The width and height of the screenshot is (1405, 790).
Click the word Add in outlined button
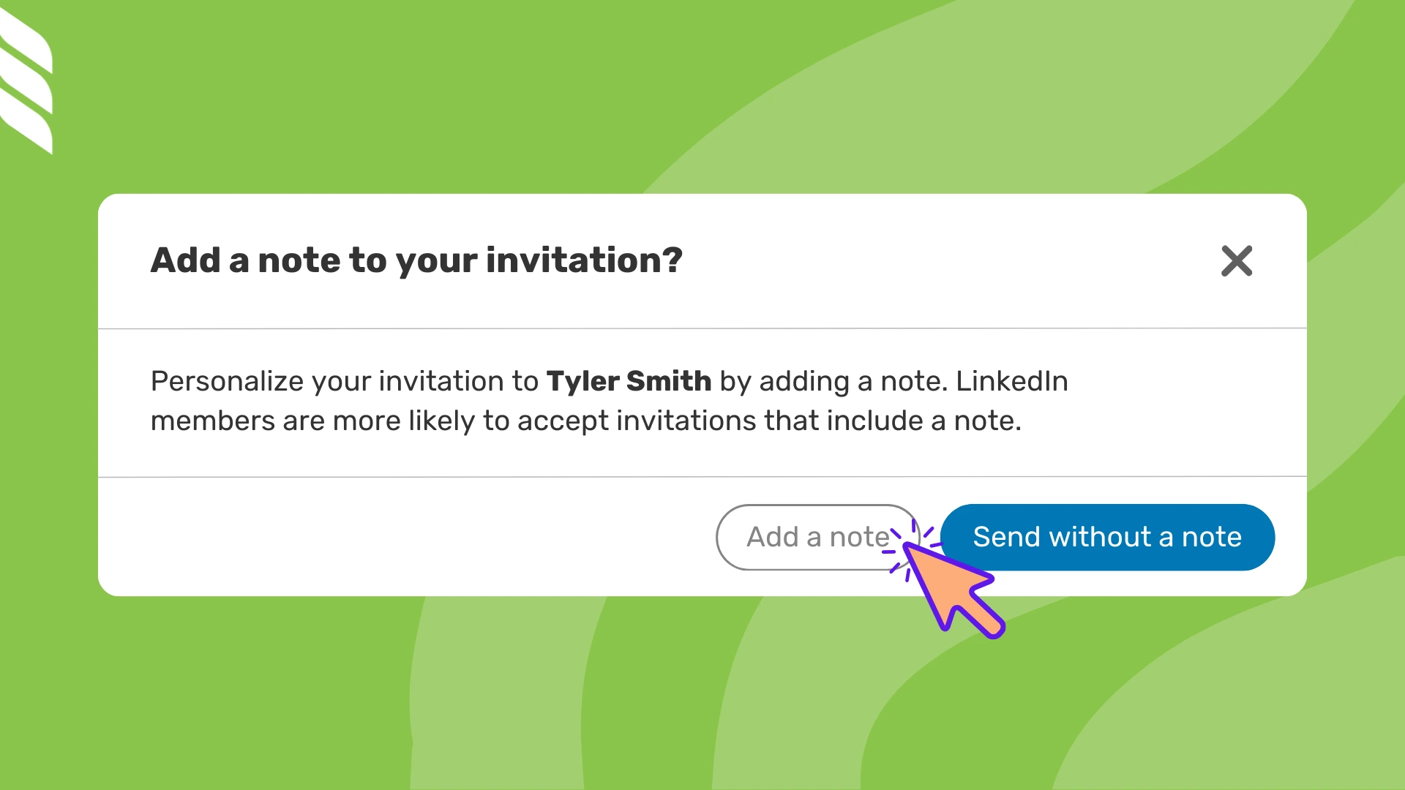point(772,537)
